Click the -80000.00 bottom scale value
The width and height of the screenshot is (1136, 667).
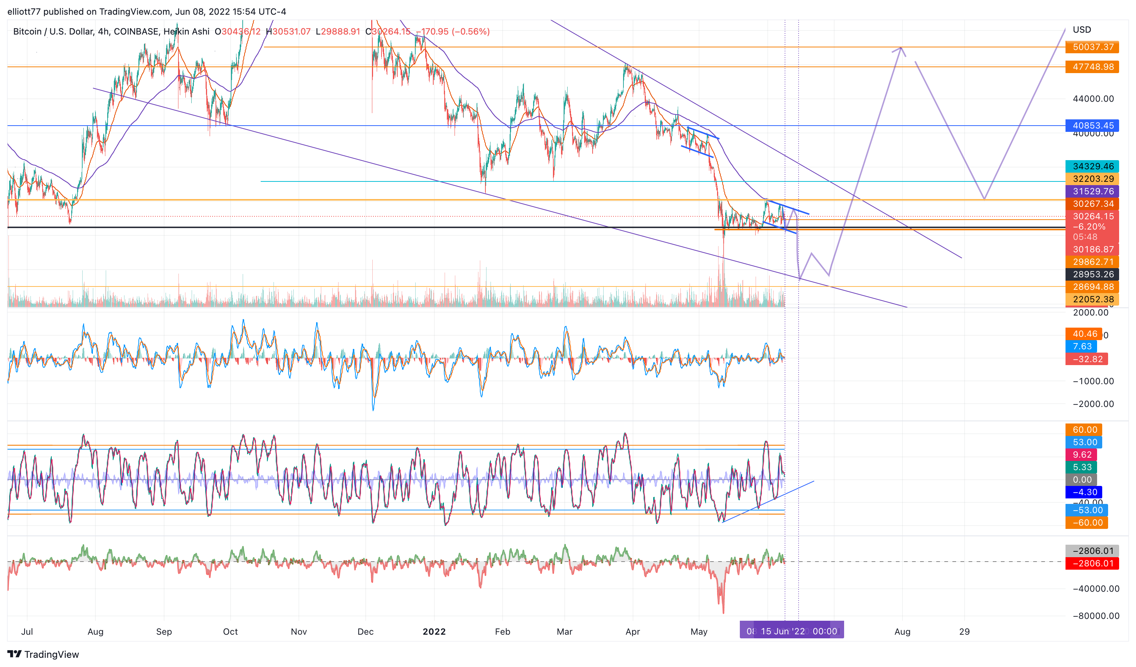pyautogui.click(x=1096, y=616)
